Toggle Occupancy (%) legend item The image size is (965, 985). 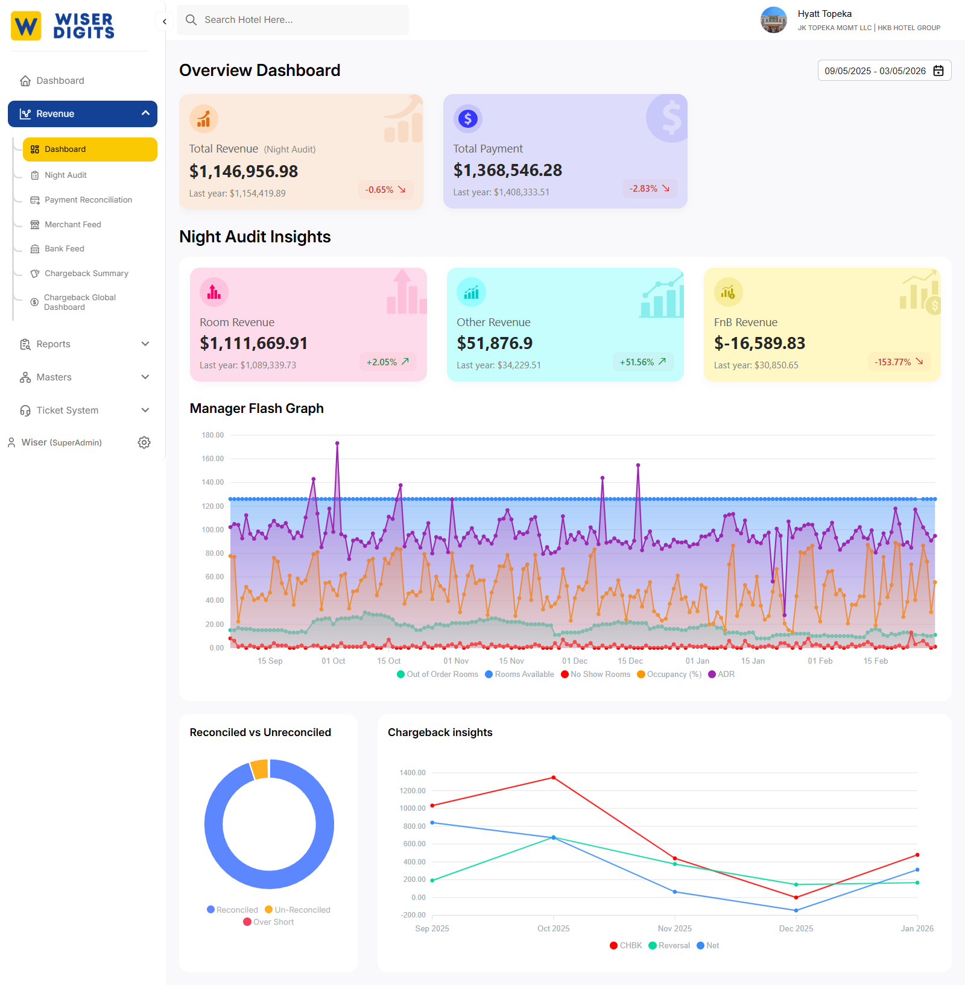tap(669, 674)
